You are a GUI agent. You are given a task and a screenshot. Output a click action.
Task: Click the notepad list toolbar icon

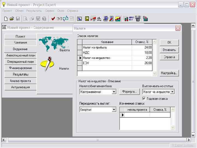coord(72,19)
